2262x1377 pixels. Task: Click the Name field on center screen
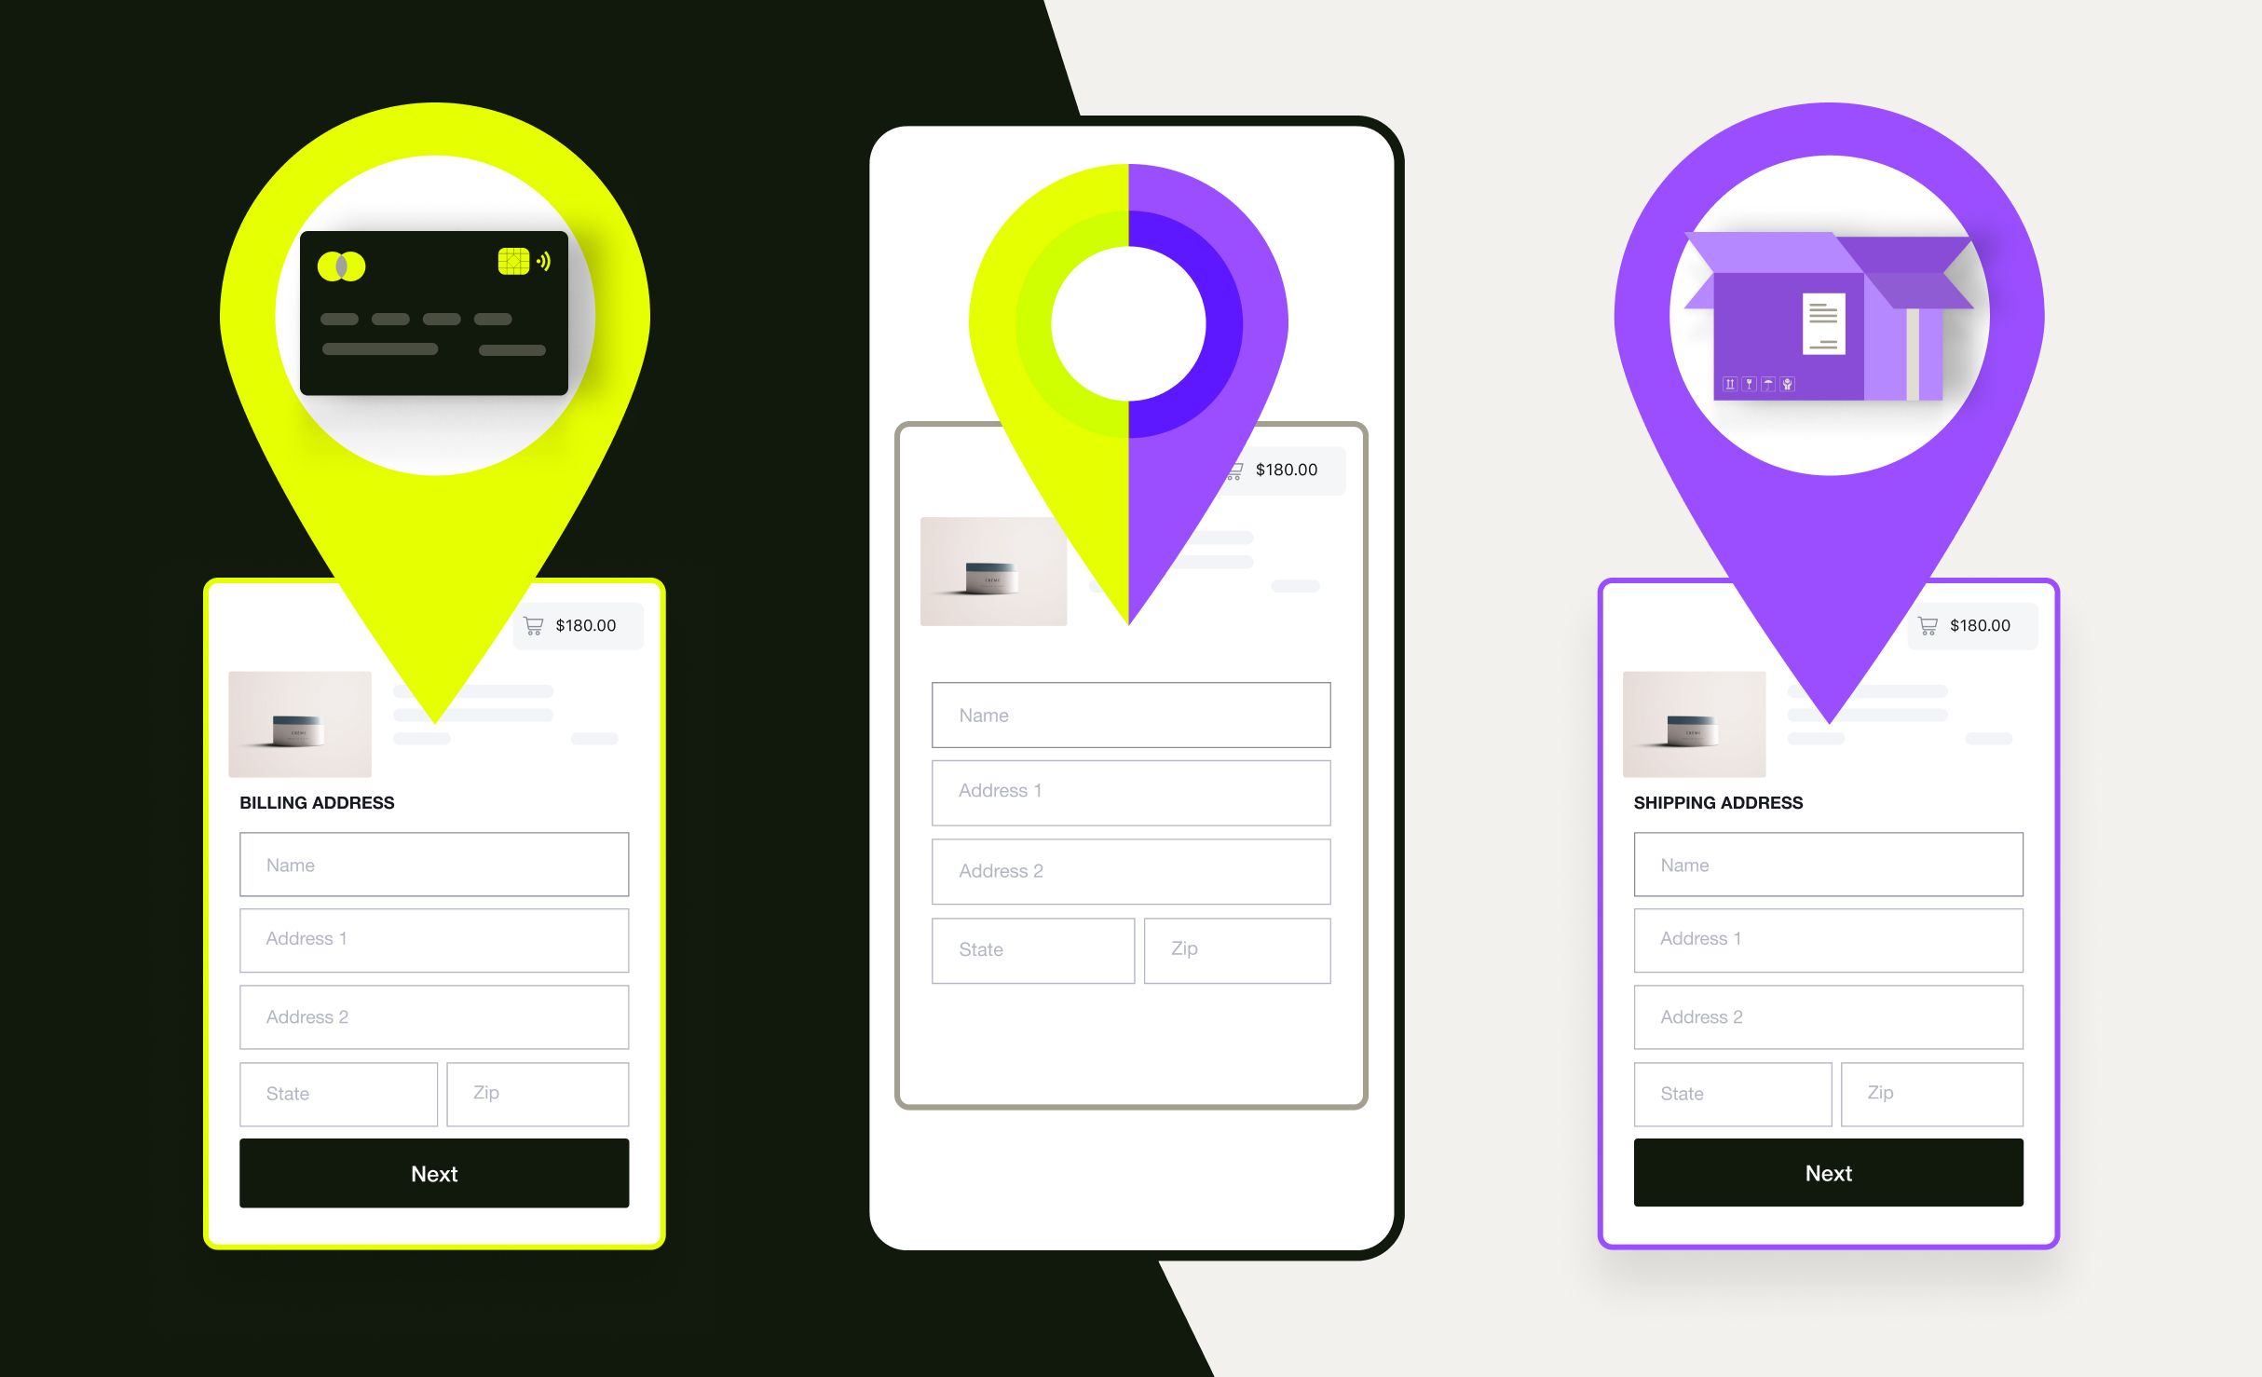point(1131,715)
